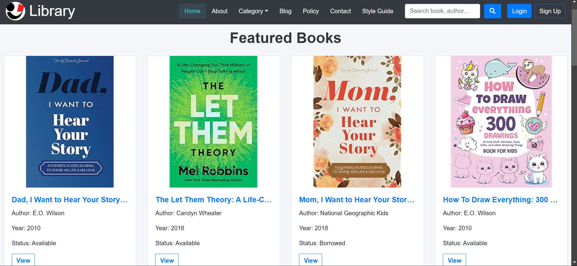
Task: Open the Contact page
Action: click(x=340, y=11)
